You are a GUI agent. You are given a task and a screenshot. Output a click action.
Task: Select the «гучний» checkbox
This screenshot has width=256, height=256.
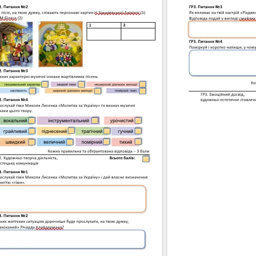[138, 131]
